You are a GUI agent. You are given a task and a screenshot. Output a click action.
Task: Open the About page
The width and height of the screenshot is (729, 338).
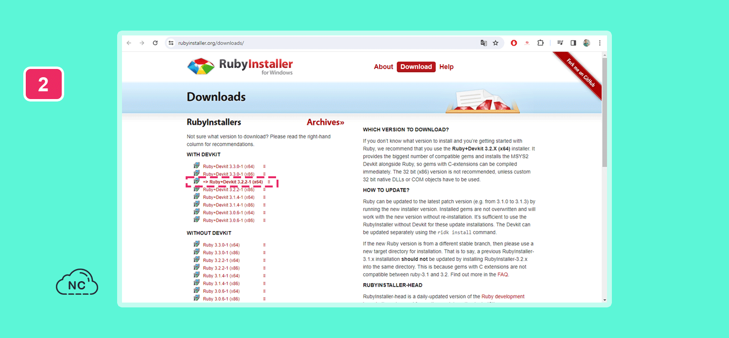pyautogui.click(x=383, y=67)
